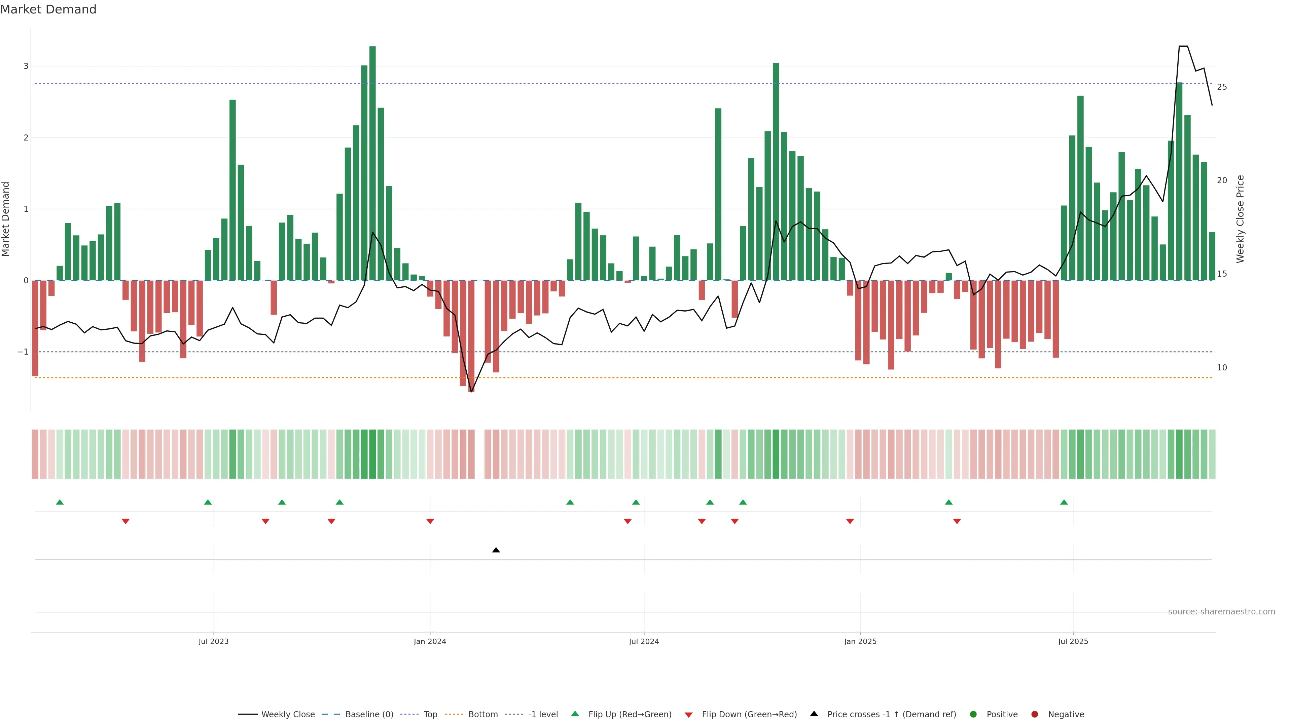
Task: Click the last red Flip Down triangle marker
Action: point(957,522)
